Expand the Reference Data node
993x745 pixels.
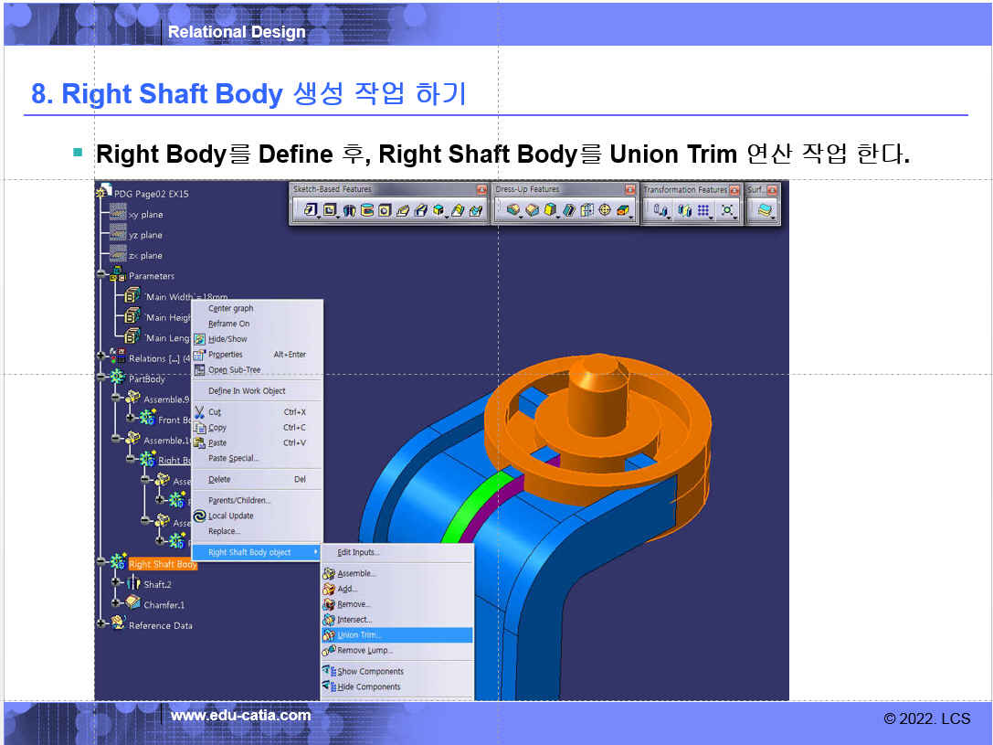101,626
